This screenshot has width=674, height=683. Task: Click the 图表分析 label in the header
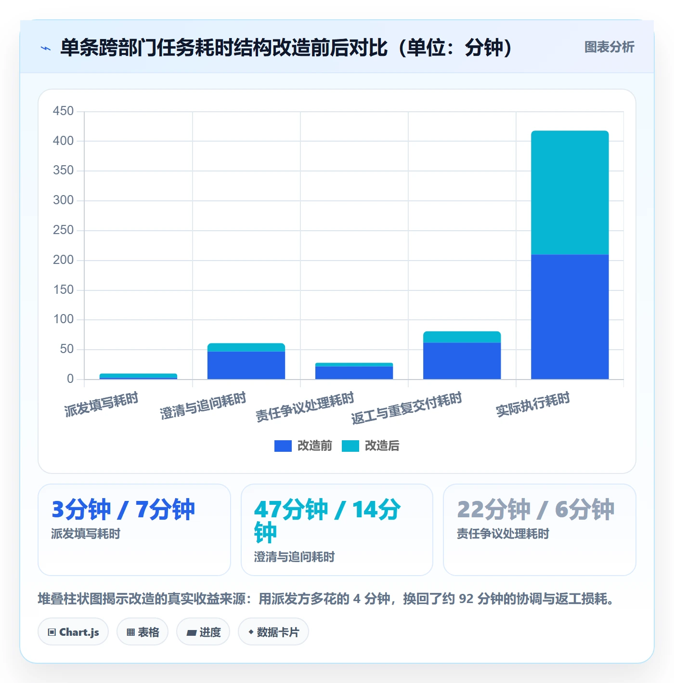point(609,47)
